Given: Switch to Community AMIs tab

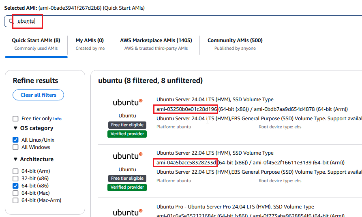Looking at the screenshot, I should click(x=235, y=44).
